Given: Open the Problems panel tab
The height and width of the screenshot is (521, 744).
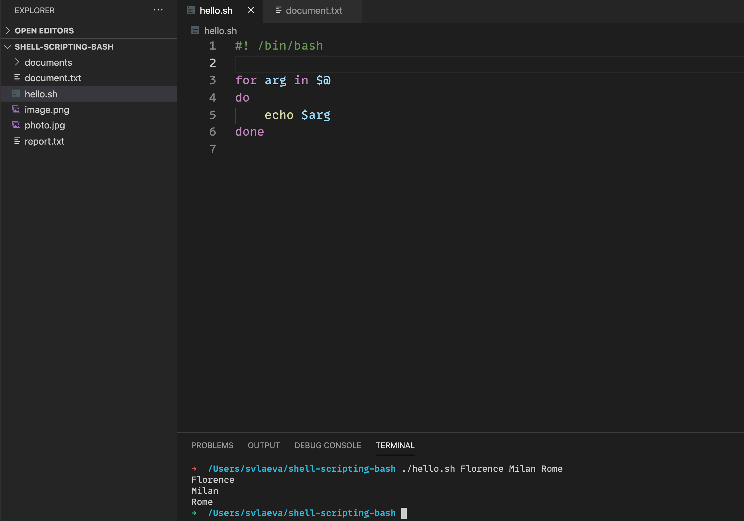Looking at the screenshot, I should [x=212, y=445].
